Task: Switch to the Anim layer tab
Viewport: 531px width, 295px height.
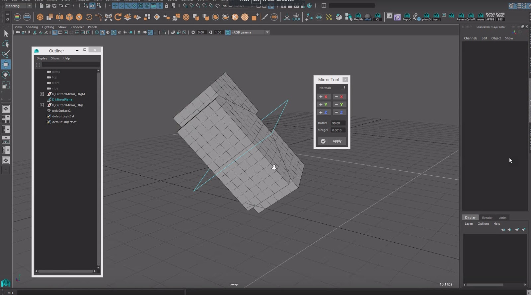Action: (x=502, y=218)
